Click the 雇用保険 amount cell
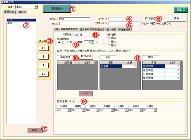 coord(172,78)
